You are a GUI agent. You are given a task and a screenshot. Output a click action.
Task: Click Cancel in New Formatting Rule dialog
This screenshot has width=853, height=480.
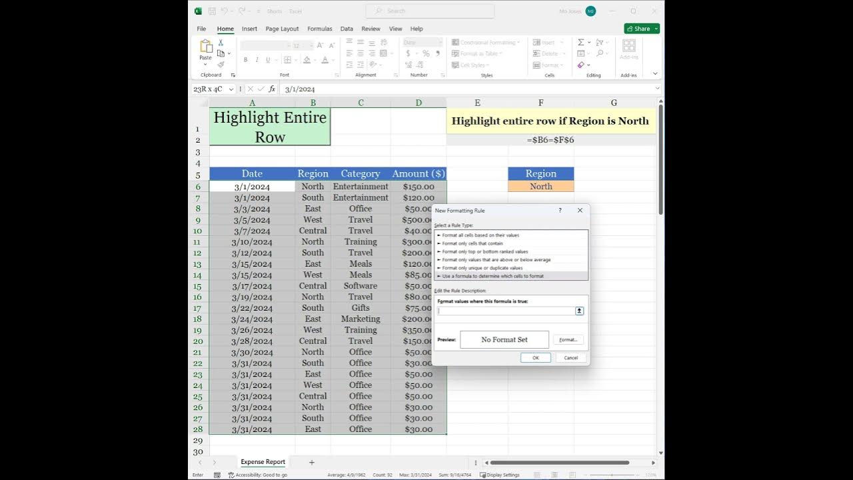tap(571, 357)
